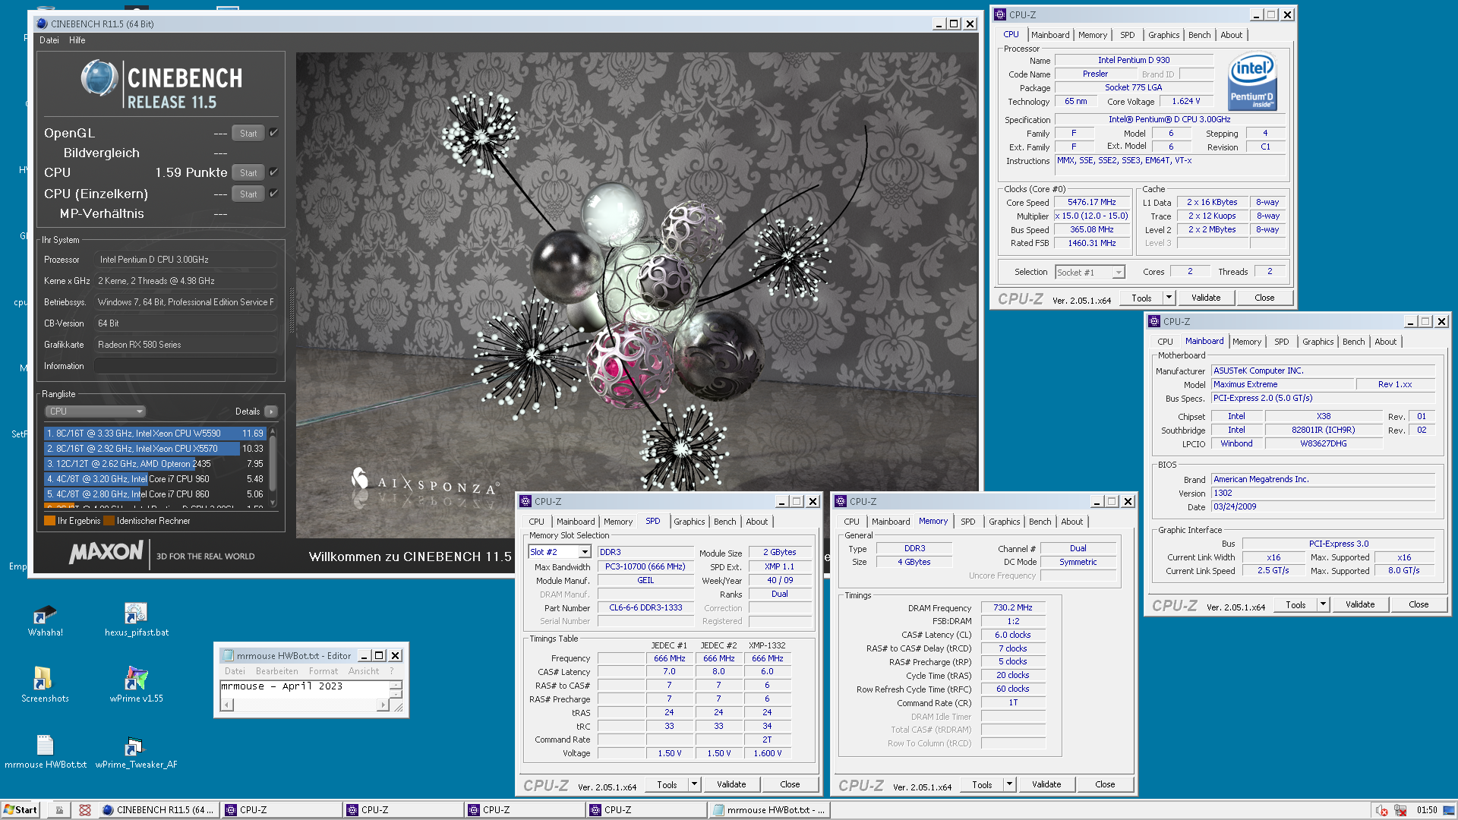Start the OpenGL benchmark
The image size is (1458, 820).
pyautogui.click(x=248, y=133)
